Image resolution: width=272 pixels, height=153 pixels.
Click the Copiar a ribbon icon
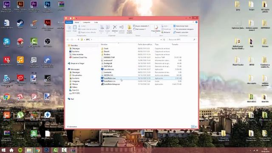pyautogui.click(x=108, y=29)
